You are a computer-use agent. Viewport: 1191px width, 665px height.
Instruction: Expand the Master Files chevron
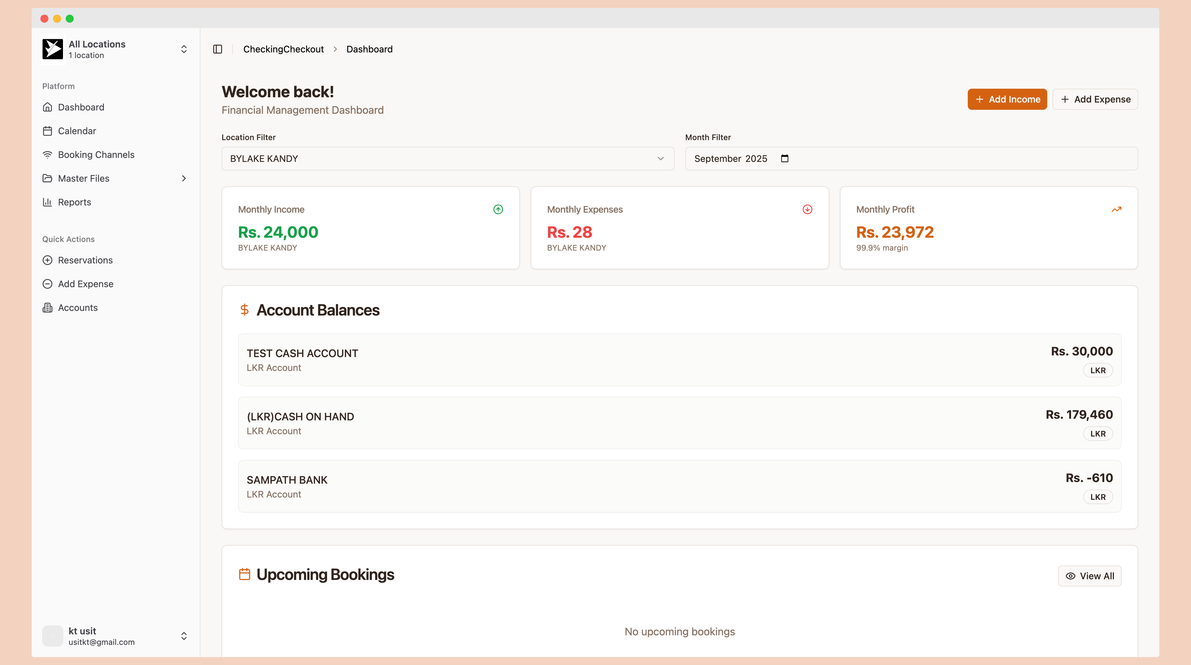[184, 178]
